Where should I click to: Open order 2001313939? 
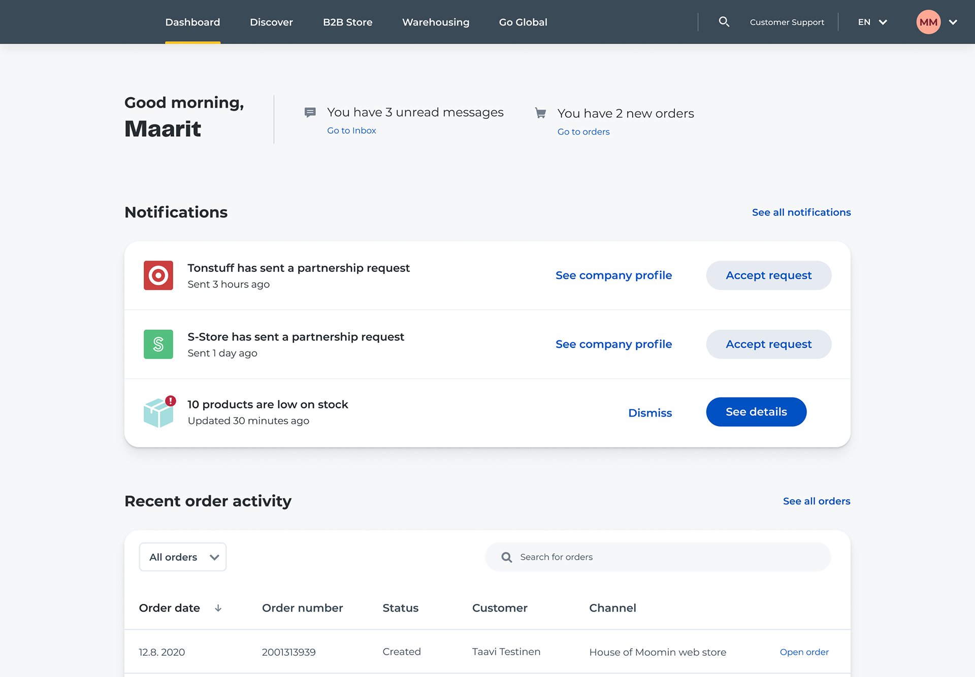[x=804, y=652]
